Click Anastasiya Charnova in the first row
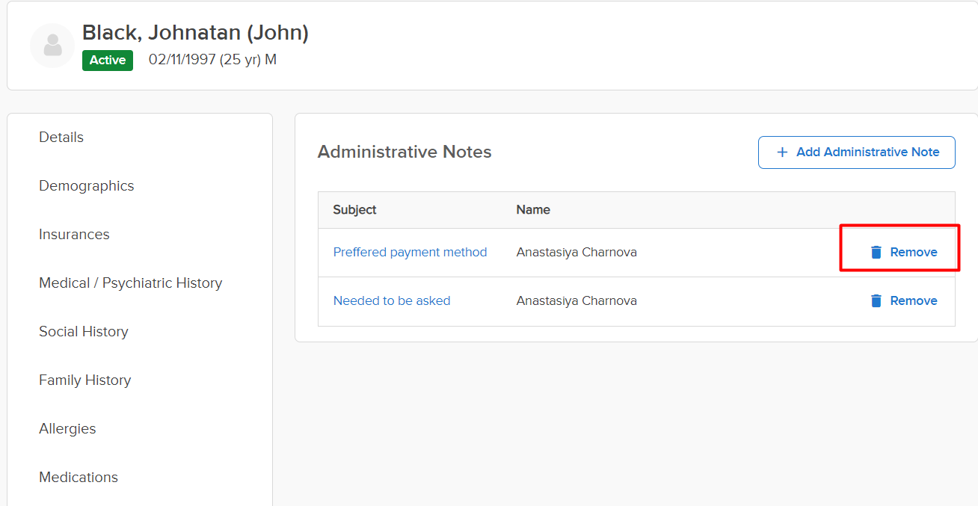This screenshot has width=978, height=506. coord(576,253)
